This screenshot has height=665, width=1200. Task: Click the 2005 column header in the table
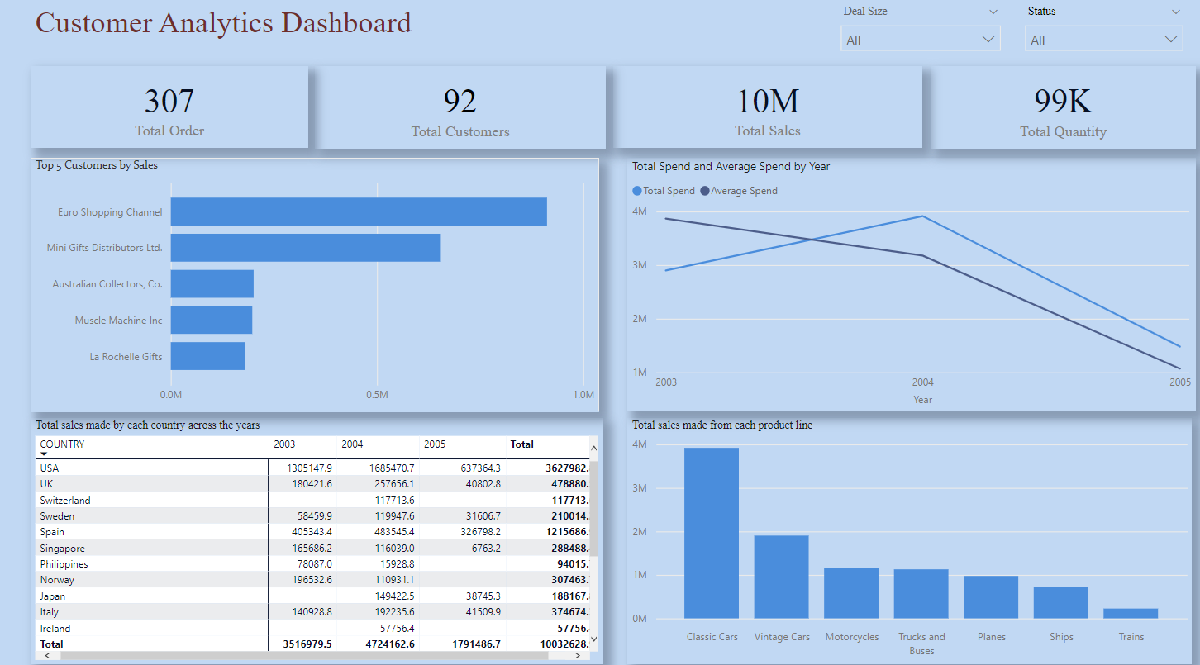[x=435, y=444]
